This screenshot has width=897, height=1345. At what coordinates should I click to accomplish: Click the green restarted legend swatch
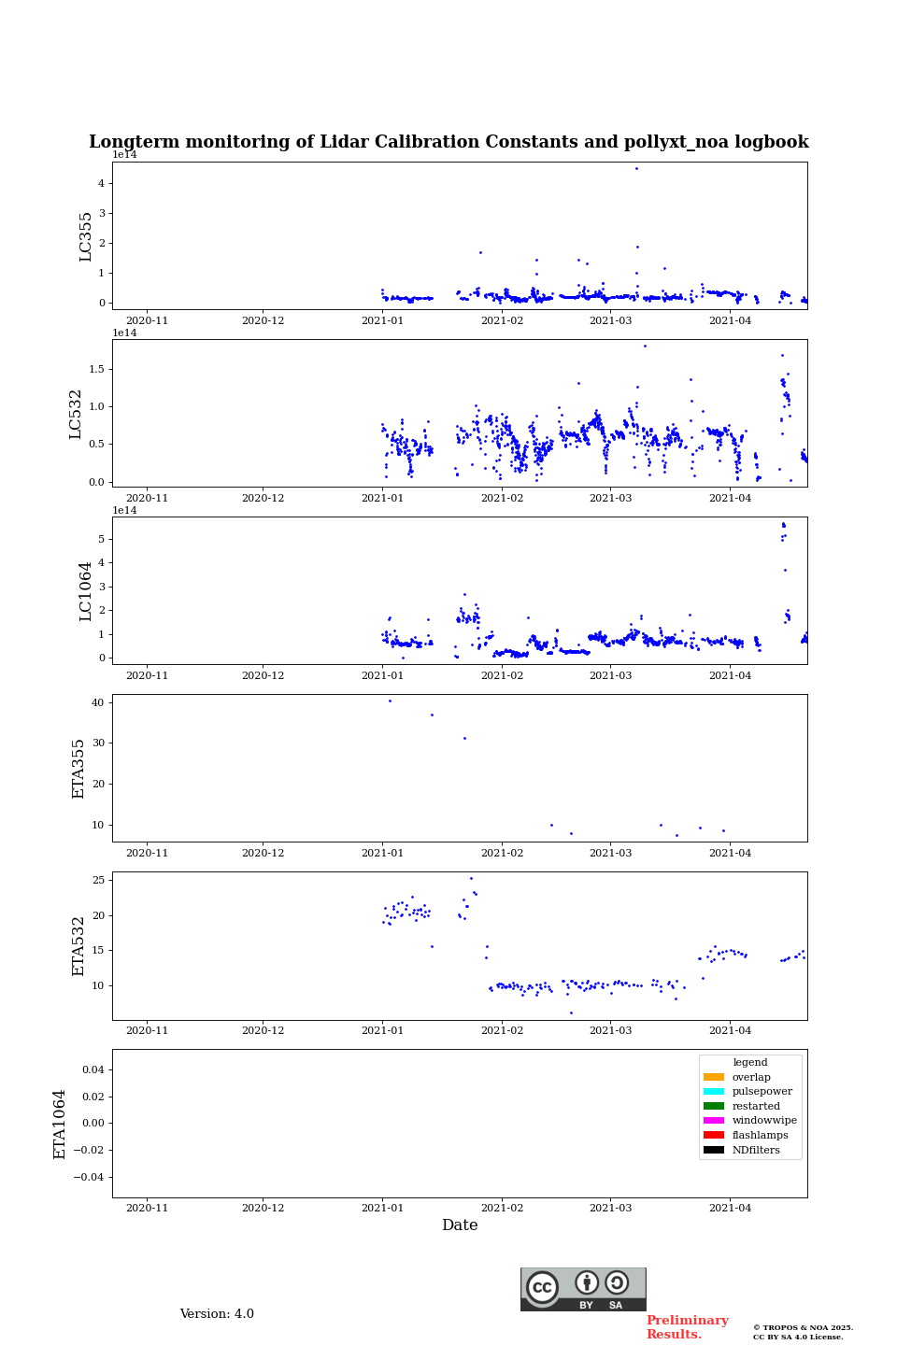point(714,1106)
